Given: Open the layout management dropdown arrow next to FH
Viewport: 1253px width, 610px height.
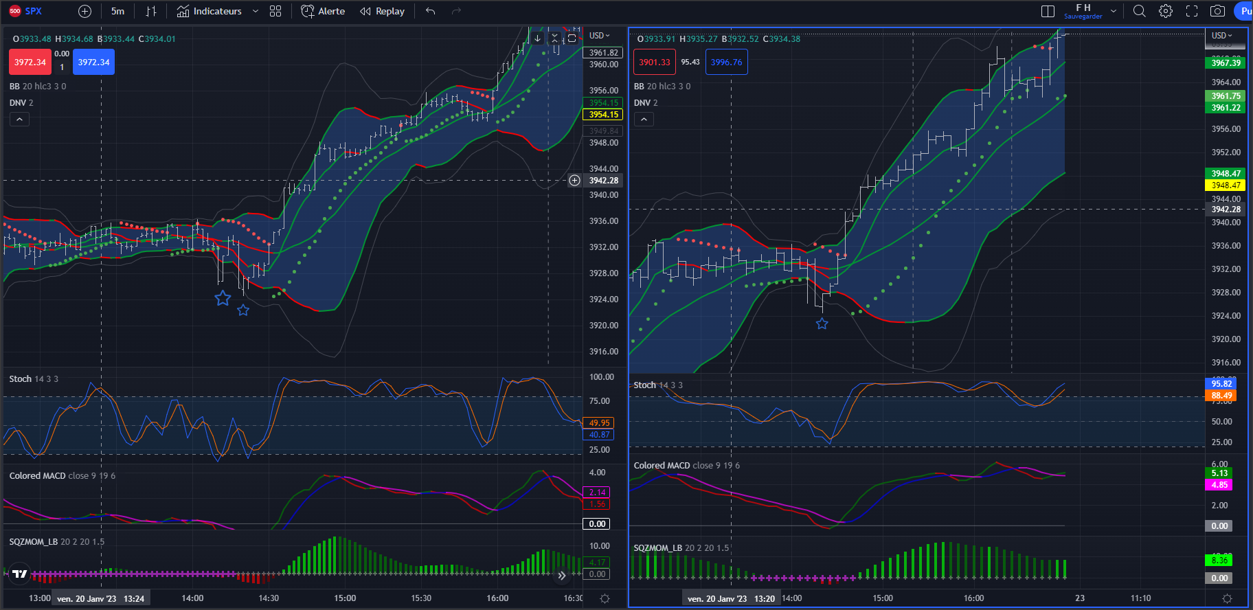Looking at the screenshot, I should click(1114, 11).
